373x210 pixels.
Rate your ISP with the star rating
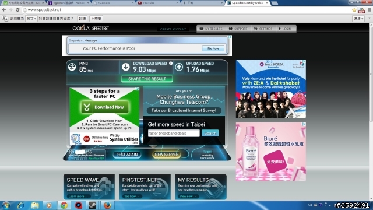click(78, 158)
